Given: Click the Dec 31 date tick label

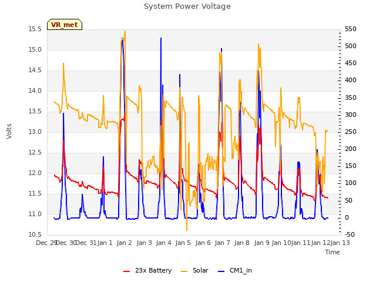Looking at the screenshot, I should click(x=86, y=243).
